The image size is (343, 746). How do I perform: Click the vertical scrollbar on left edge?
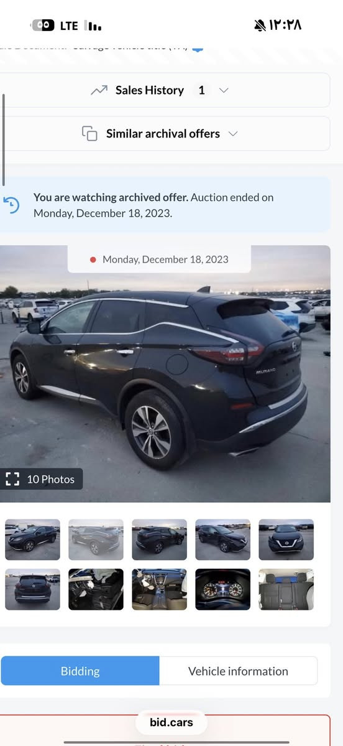point(3,140)
